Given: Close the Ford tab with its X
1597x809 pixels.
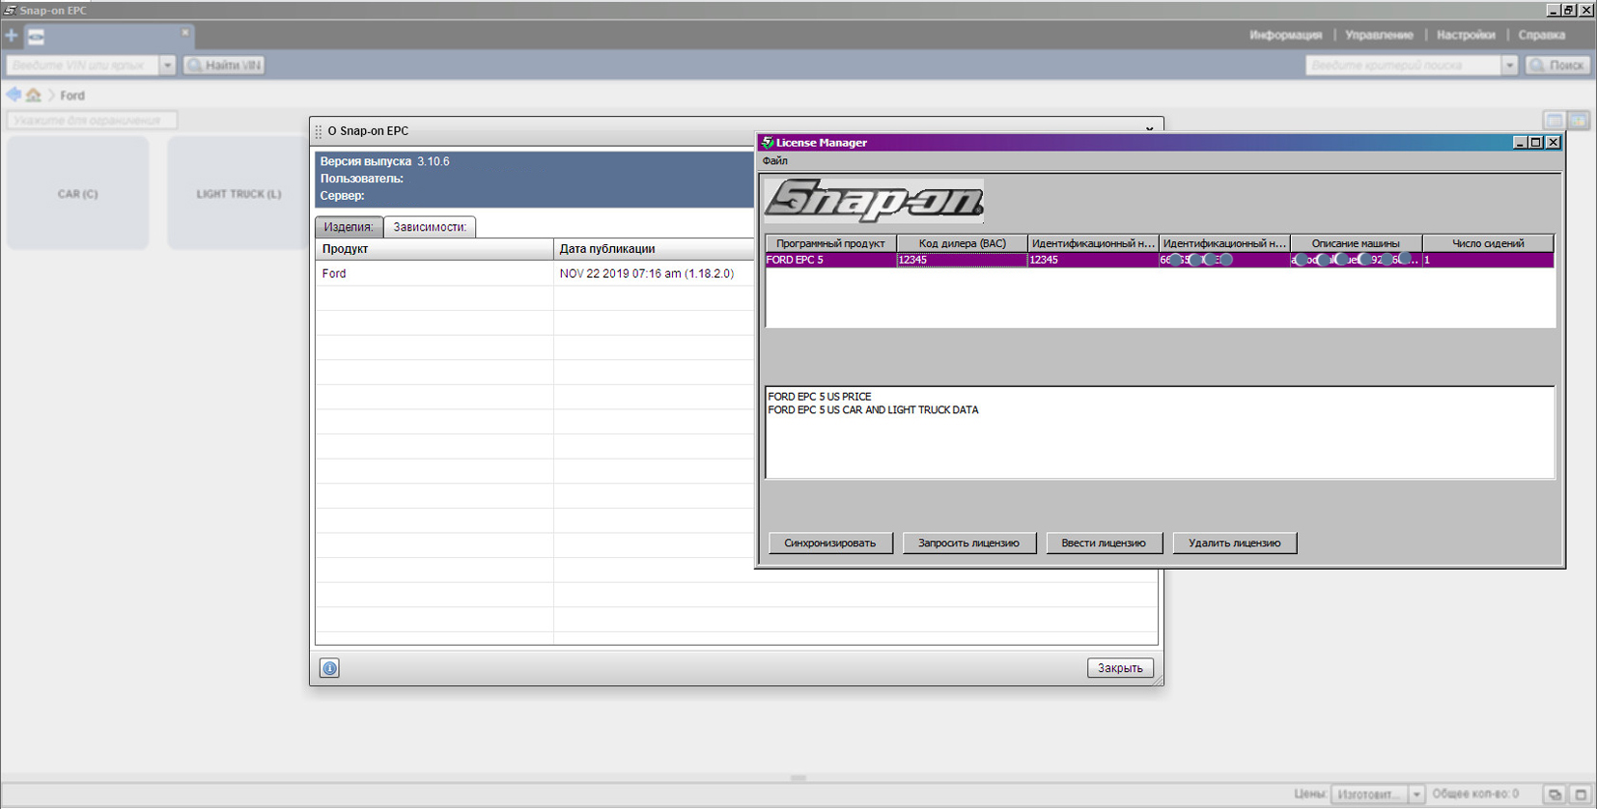Looking at the screenshot, I should click(185, 33).
